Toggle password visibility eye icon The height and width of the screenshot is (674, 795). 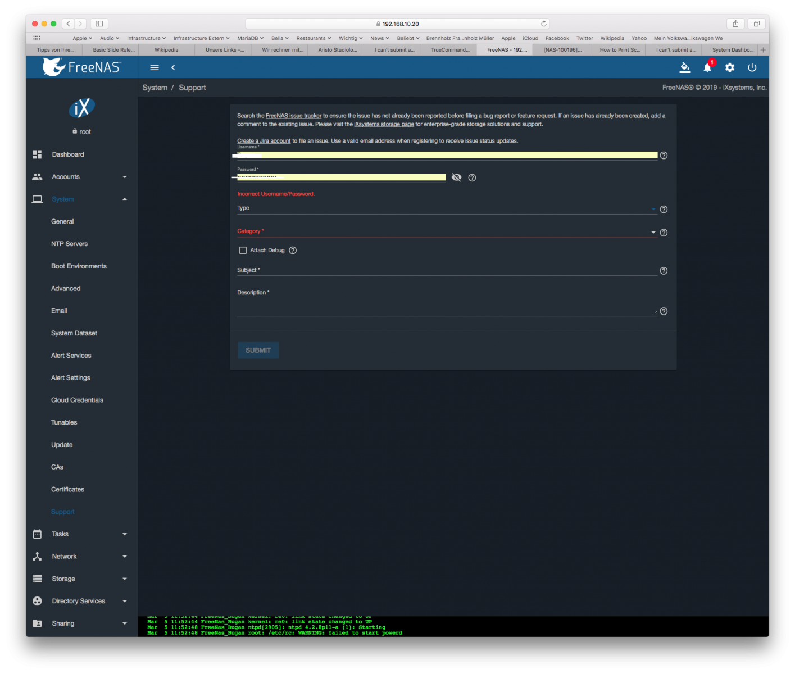coord(456,177)
